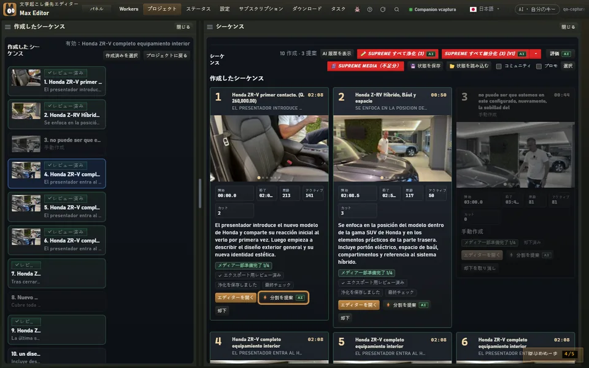
Task: Expand the SUPREME すべて細分化 split-button arrow
Action: click(536, 54)
